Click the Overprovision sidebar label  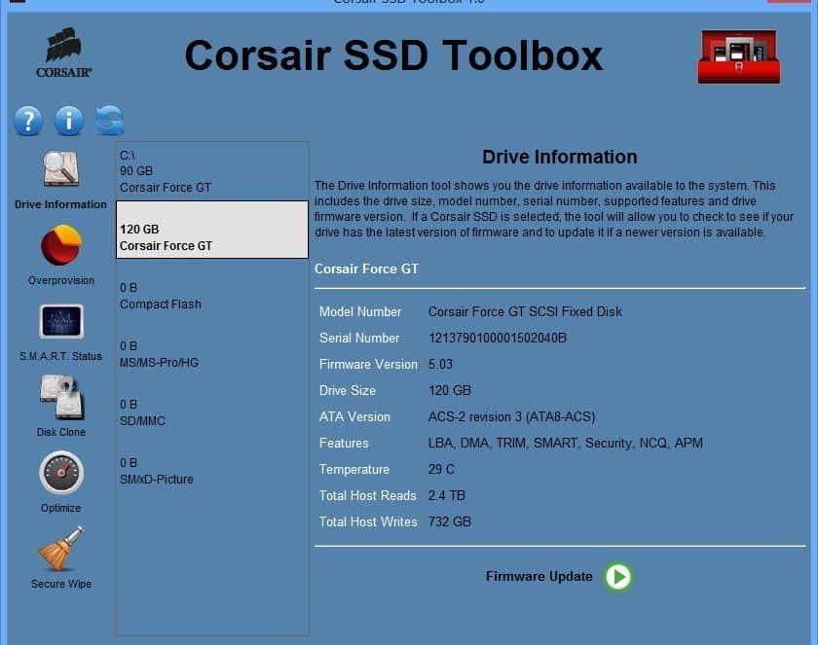61,280
